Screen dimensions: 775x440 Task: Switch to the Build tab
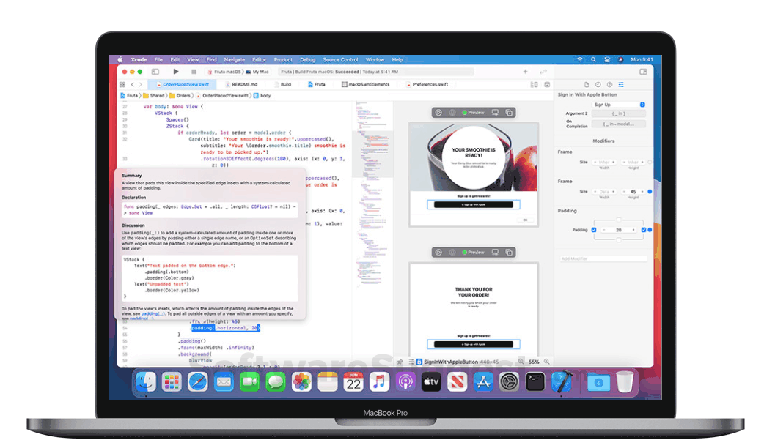pos(283,84)
